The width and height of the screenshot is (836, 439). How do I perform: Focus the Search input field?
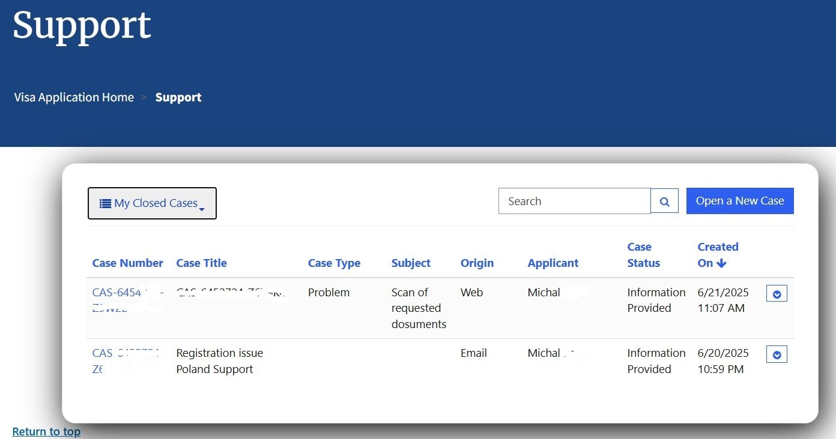[x=575, y=201]
